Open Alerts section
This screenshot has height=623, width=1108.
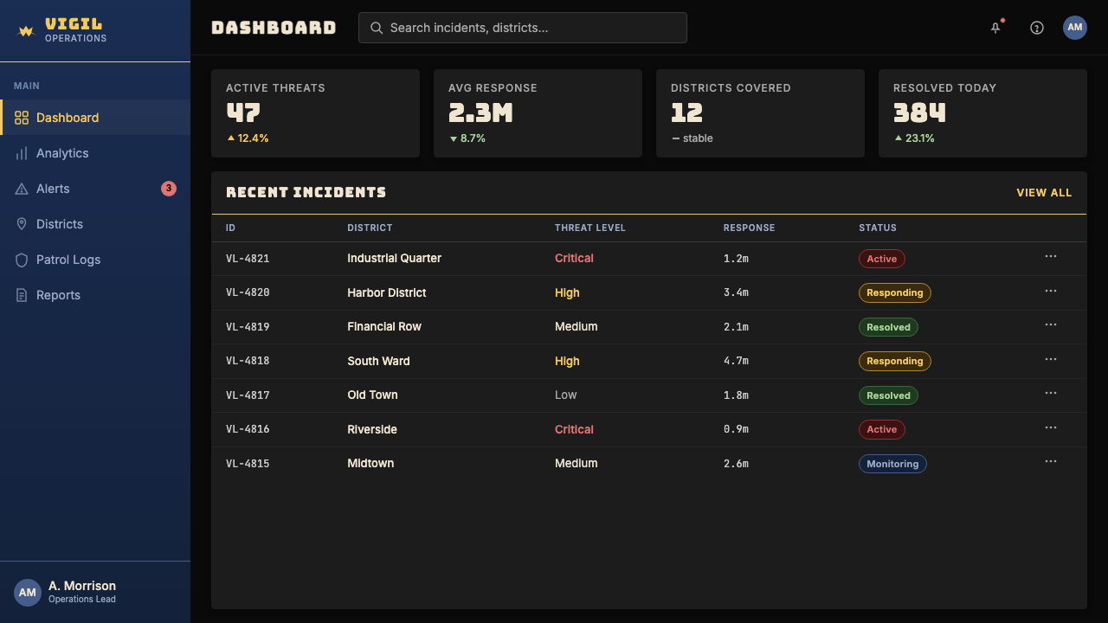(x=95, y=189)
